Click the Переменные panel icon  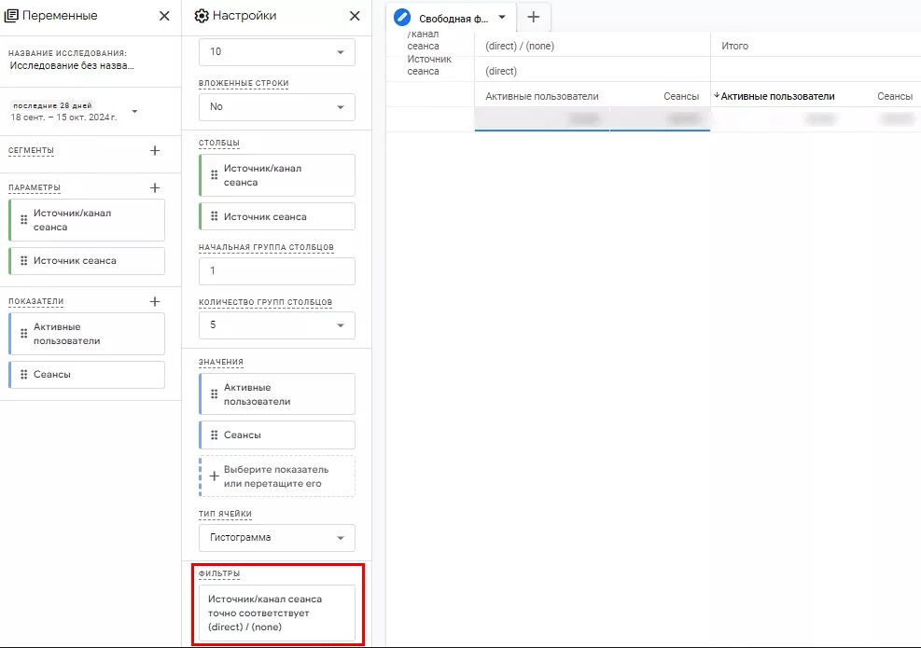click(13, 15)
